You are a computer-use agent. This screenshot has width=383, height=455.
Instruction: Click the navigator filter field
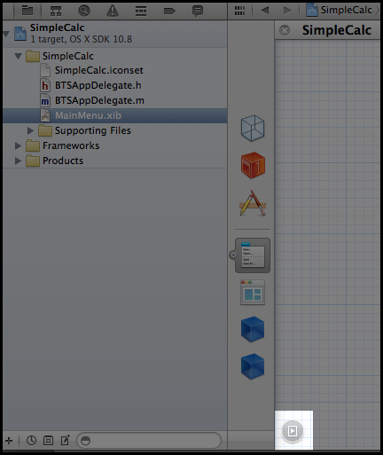point(149,441)
